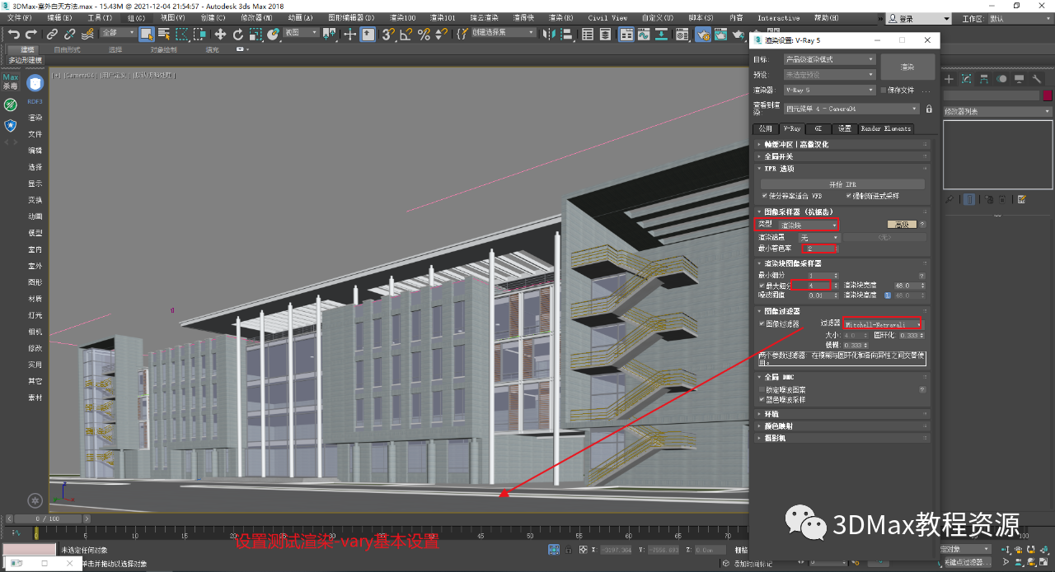This screenshot has height=572, width=1055.
Task: Click the 开始 IPR button
Action: click(x=842, y=184)
